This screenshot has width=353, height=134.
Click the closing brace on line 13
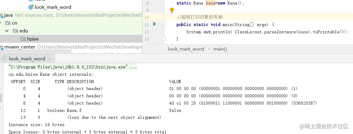pyautogui.click(x=177, y=39)
